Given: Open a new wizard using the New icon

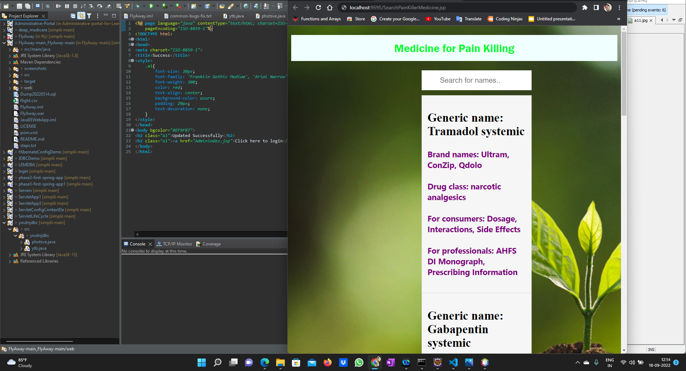Looking at the screenshot, I should (x=5, y=6).
